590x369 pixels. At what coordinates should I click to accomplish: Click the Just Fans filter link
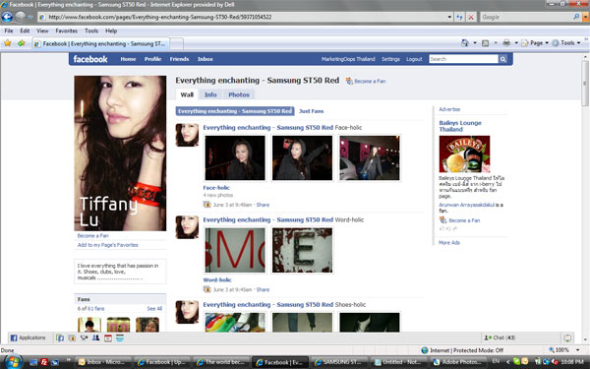pyautogui.click(x=311, y=111)
